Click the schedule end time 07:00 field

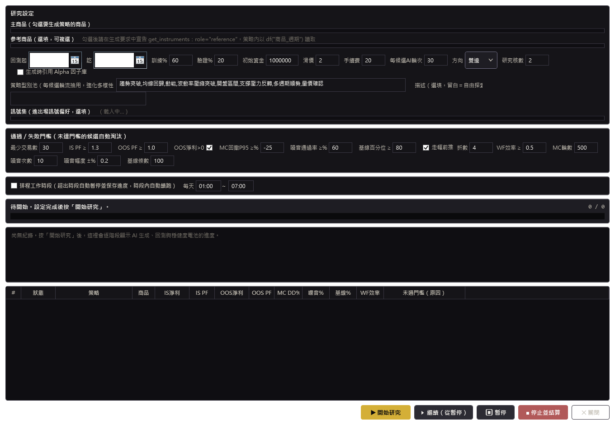tap(241, 186)
